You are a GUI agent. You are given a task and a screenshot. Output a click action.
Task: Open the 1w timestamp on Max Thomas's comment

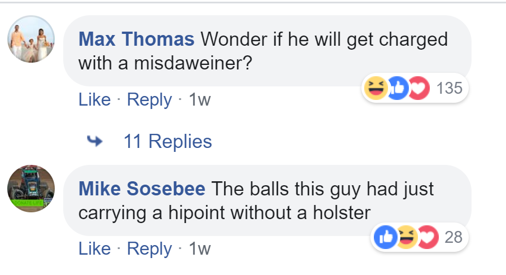(x=199, y=100)
